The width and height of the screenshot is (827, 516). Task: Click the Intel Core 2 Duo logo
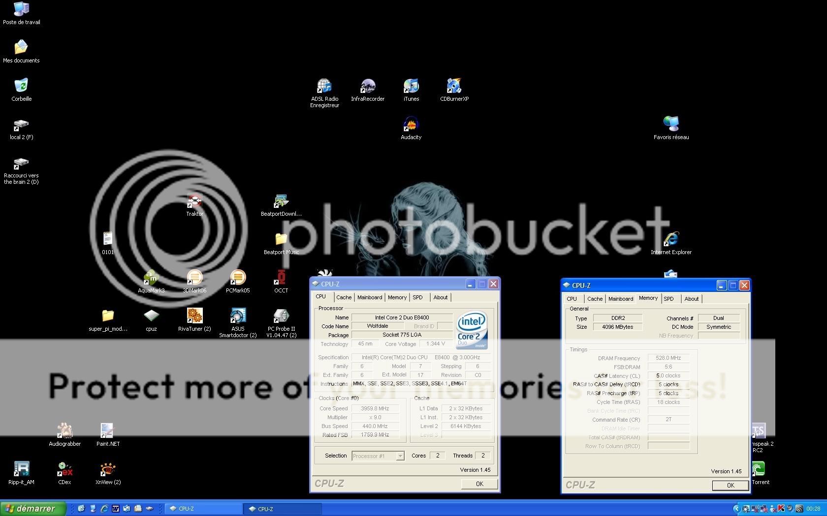coord(472,330)
